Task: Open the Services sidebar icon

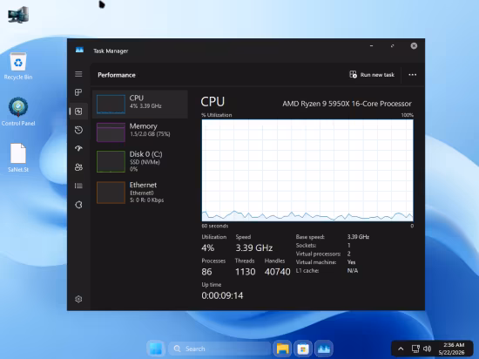Action: click(78, 205)
